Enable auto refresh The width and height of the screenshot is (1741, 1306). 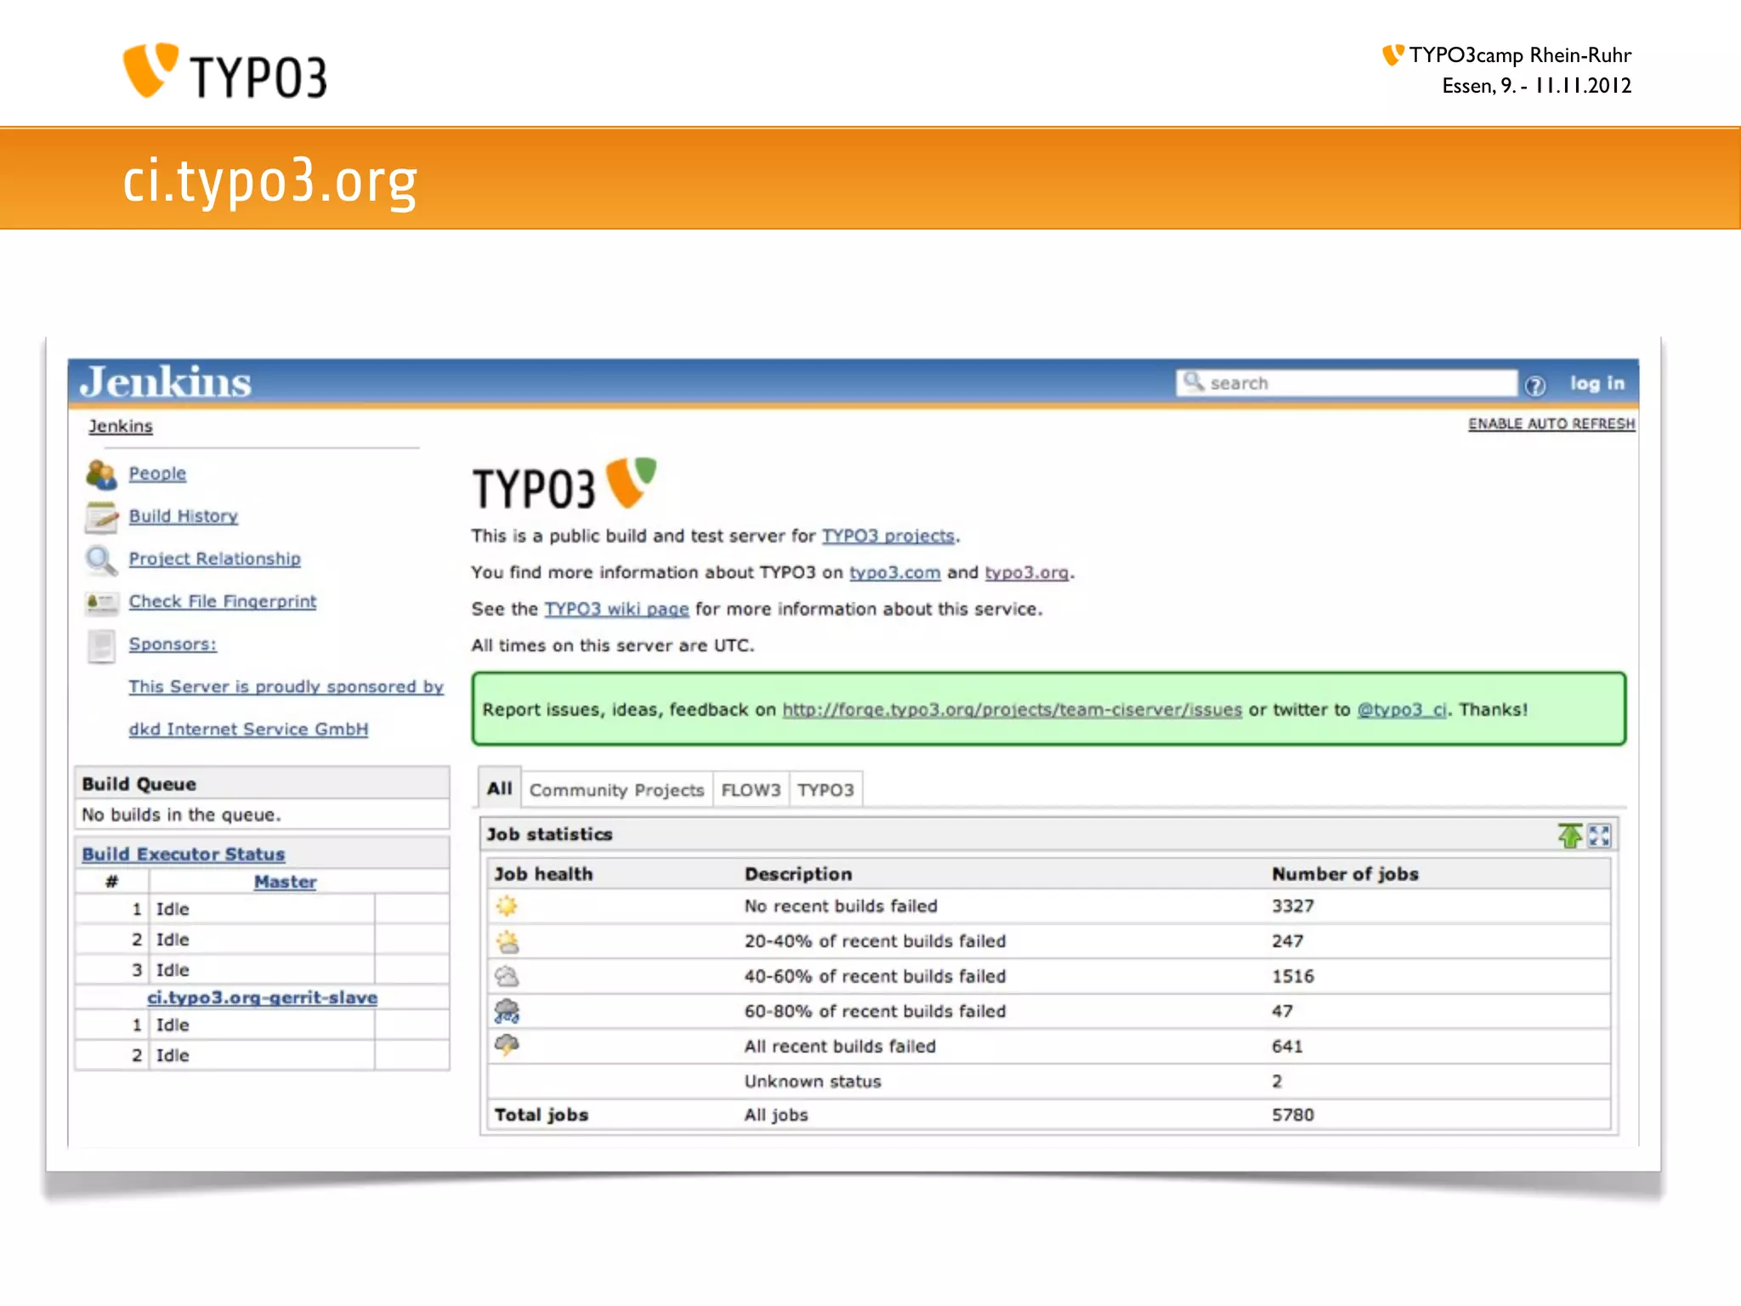tap(1551, 423)
